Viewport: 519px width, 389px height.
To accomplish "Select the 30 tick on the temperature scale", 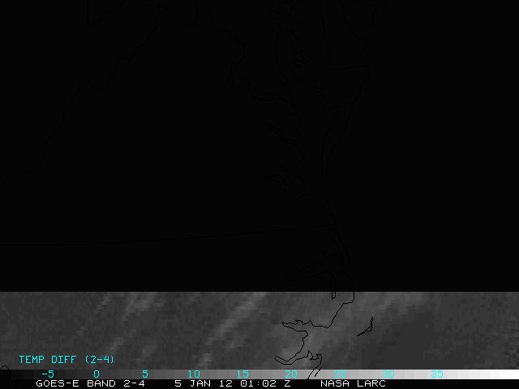I will (388, 374).
